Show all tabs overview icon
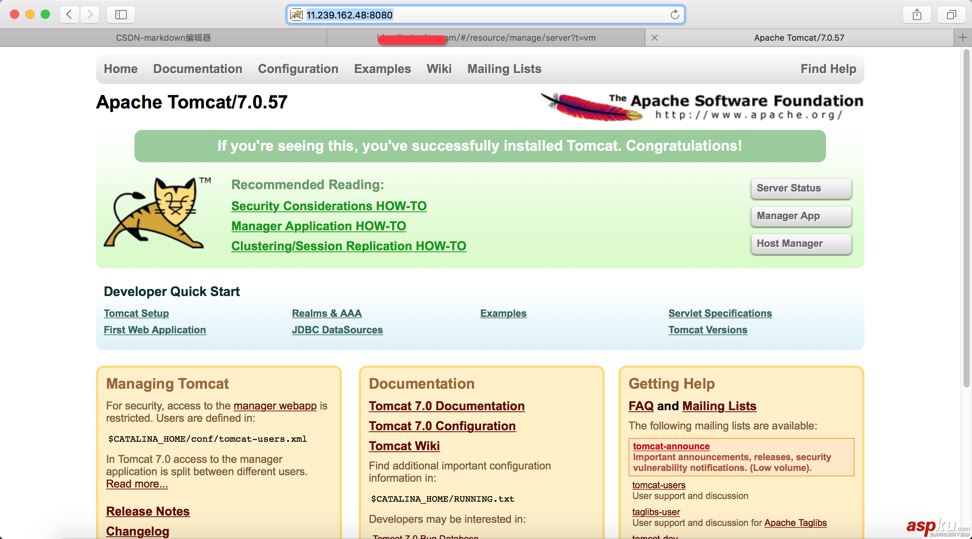 [951, 15]
